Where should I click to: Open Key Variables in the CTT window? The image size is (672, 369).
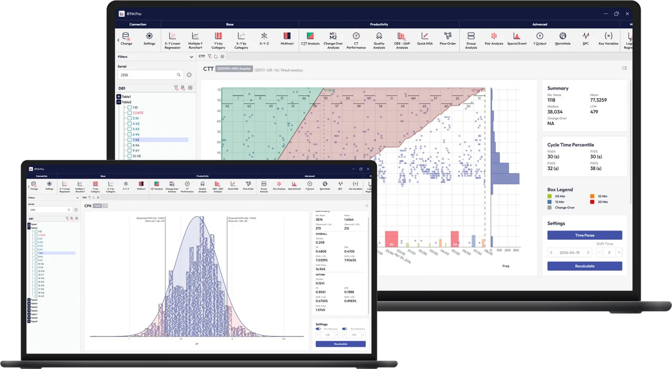608,39
